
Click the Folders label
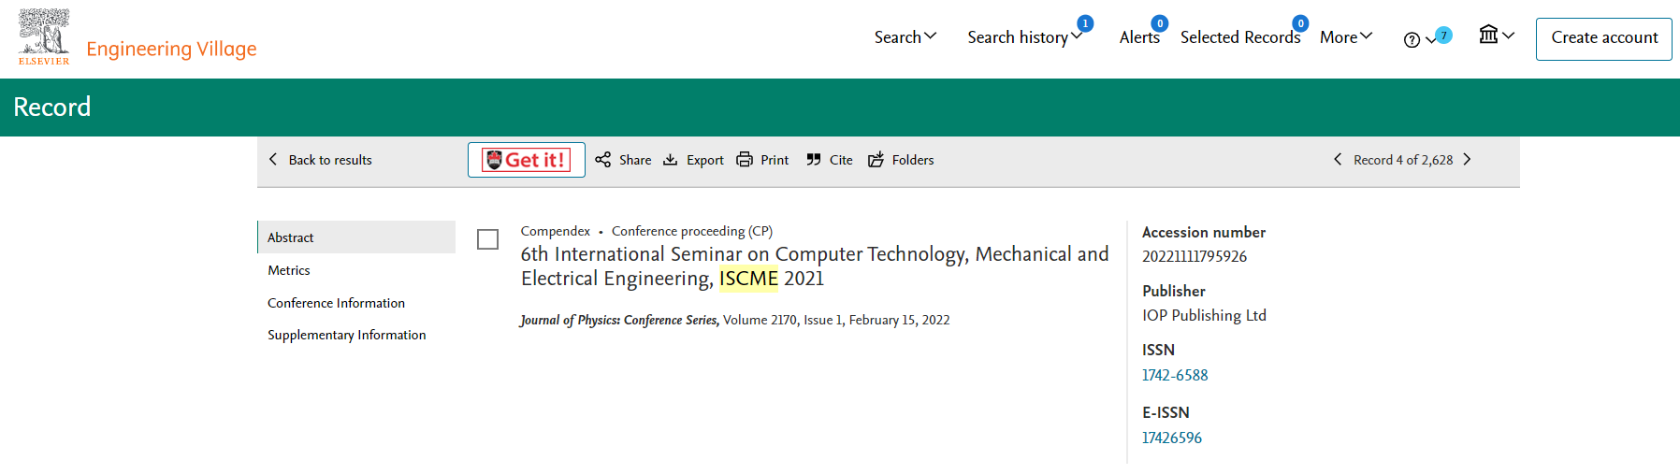913,160
